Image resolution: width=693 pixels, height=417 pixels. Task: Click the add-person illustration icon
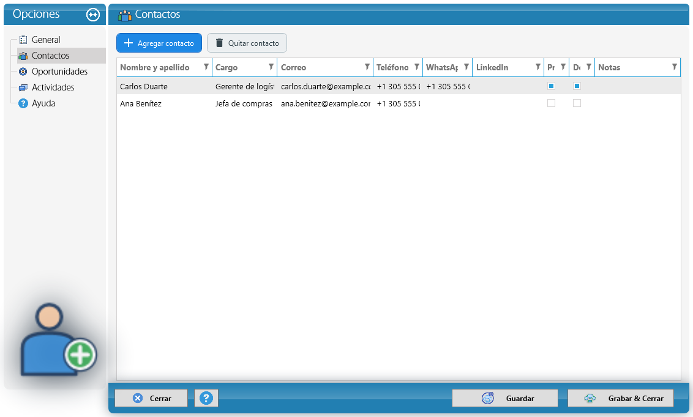click(x=58, y=339)
